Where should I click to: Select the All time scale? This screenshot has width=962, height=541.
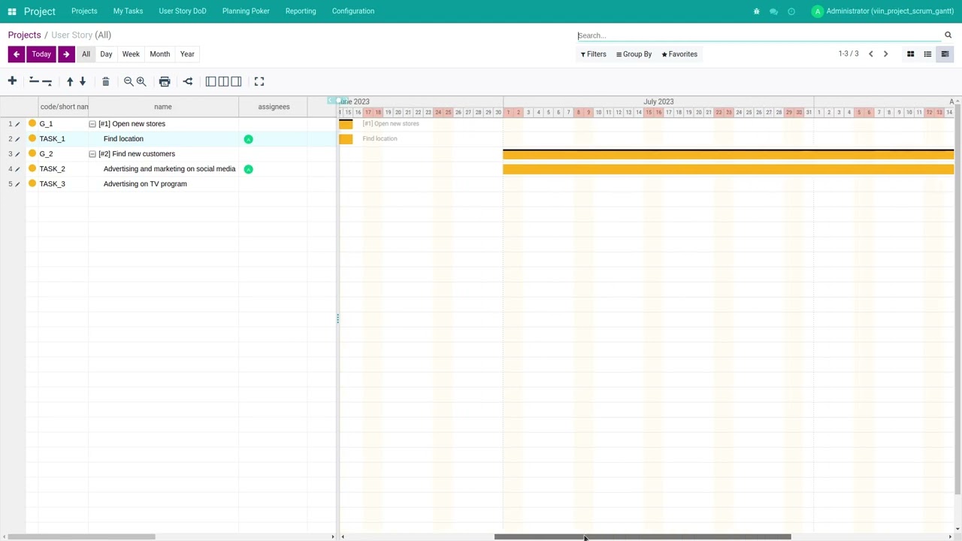(86, 54)
